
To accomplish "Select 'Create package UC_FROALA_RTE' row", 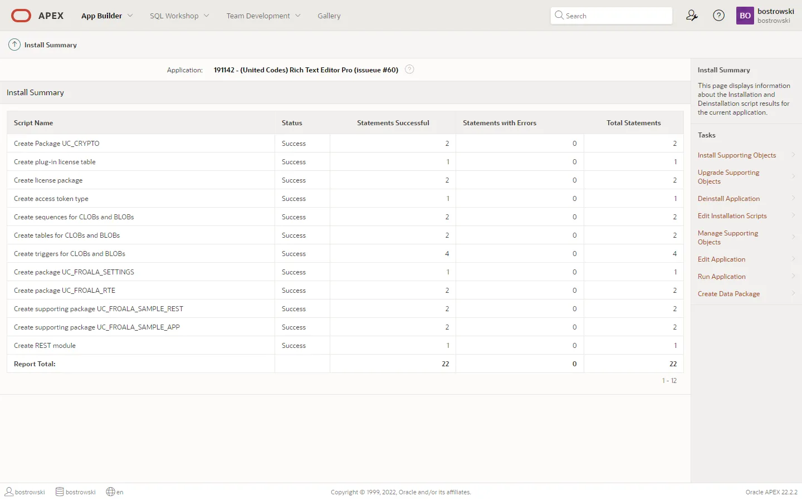I will [345, 290].
